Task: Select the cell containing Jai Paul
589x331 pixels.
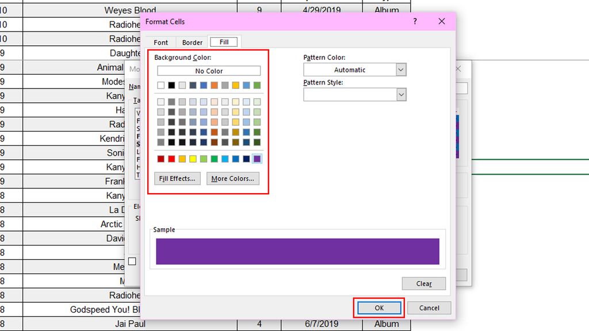Action: 132,324
